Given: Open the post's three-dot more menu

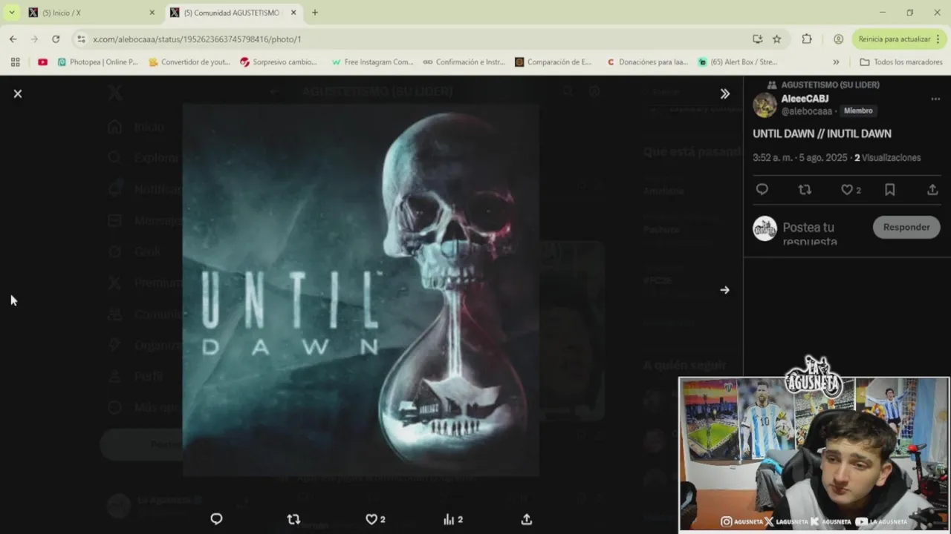Looking at the screenshot, I should (x=935, y=99).
